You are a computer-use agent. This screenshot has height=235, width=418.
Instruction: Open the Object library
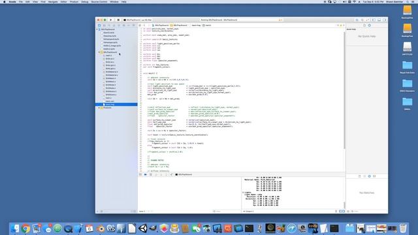[x=370, y=176]
